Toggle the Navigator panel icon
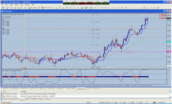Image resolution: width=172 pixels, height=104 pixels. click(18, 8)
